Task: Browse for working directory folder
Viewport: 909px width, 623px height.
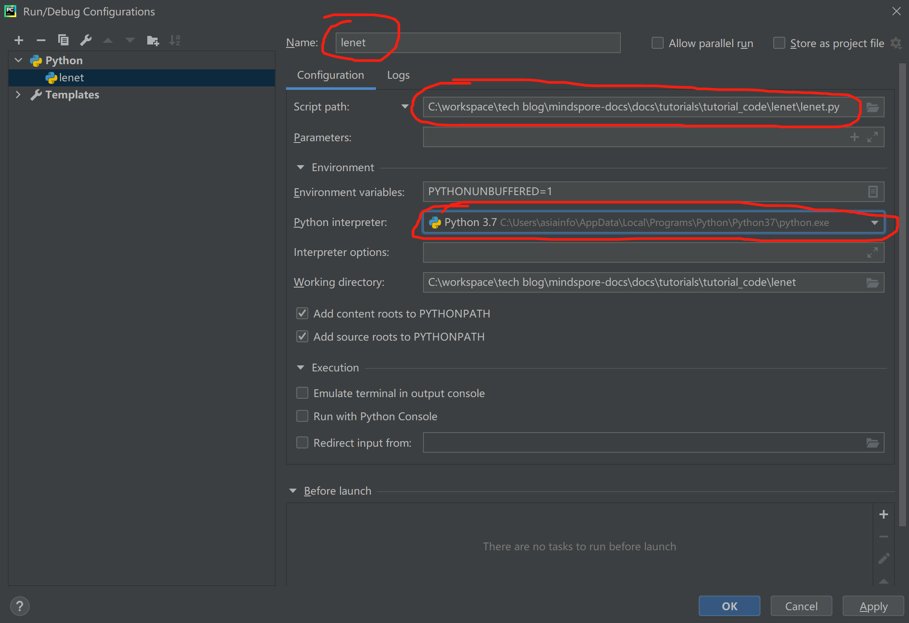Action: point(872,282)
